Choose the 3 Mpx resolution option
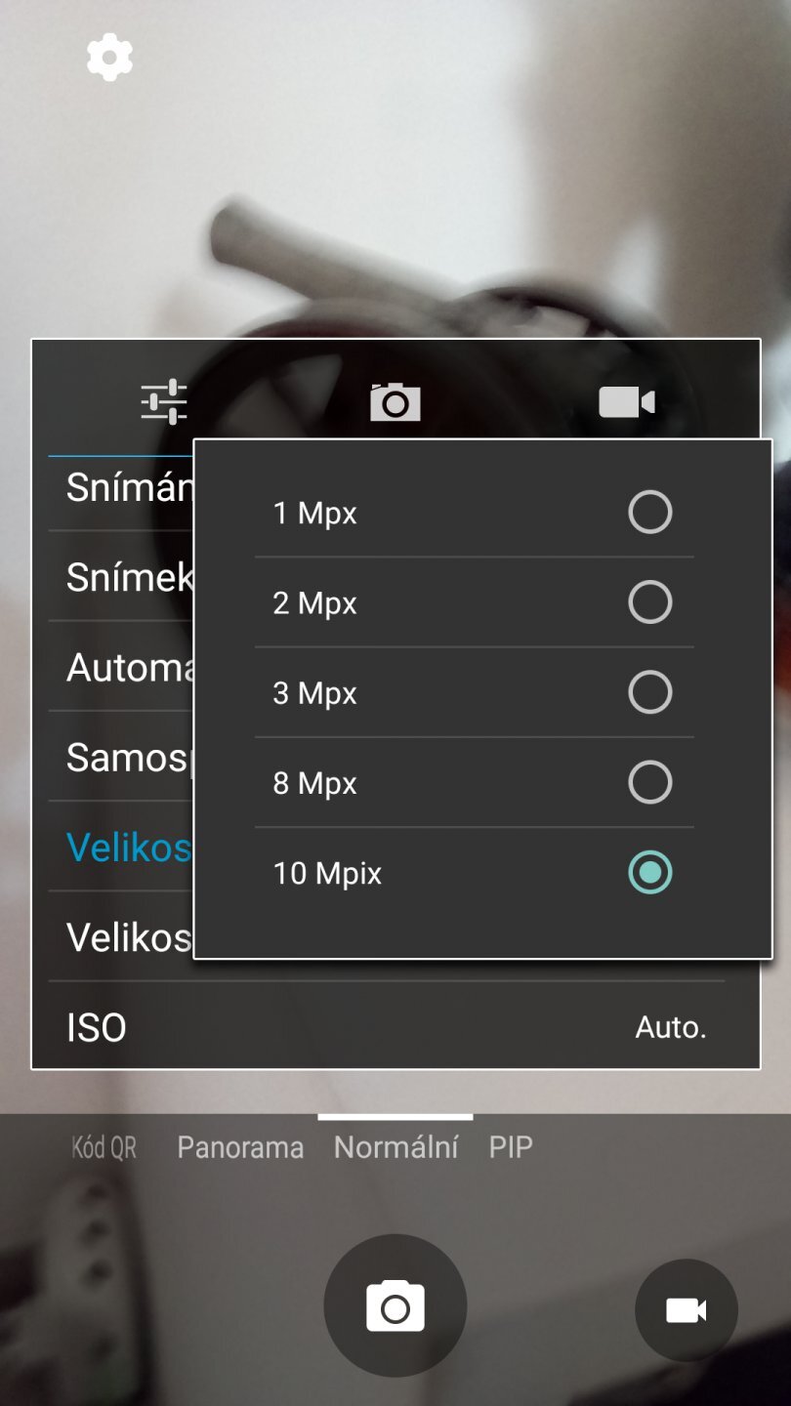 [x=649, y=693]
